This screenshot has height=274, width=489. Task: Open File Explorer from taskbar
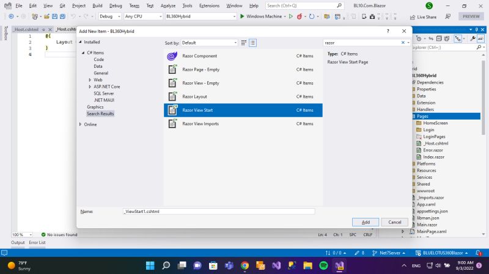tap(308, 265)
